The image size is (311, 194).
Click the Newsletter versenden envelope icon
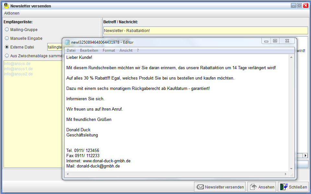pyautogui.click(x=200, y=187)
